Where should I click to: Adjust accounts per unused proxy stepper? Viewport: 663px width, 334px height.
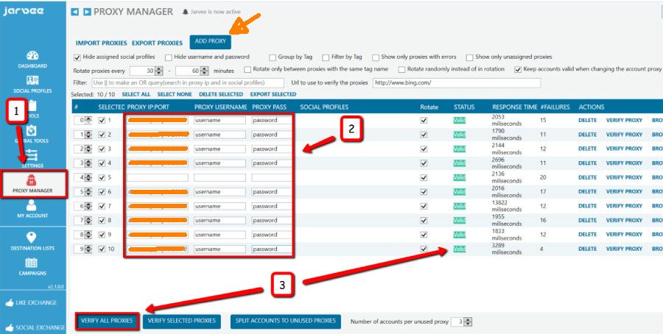click(468, 321)
